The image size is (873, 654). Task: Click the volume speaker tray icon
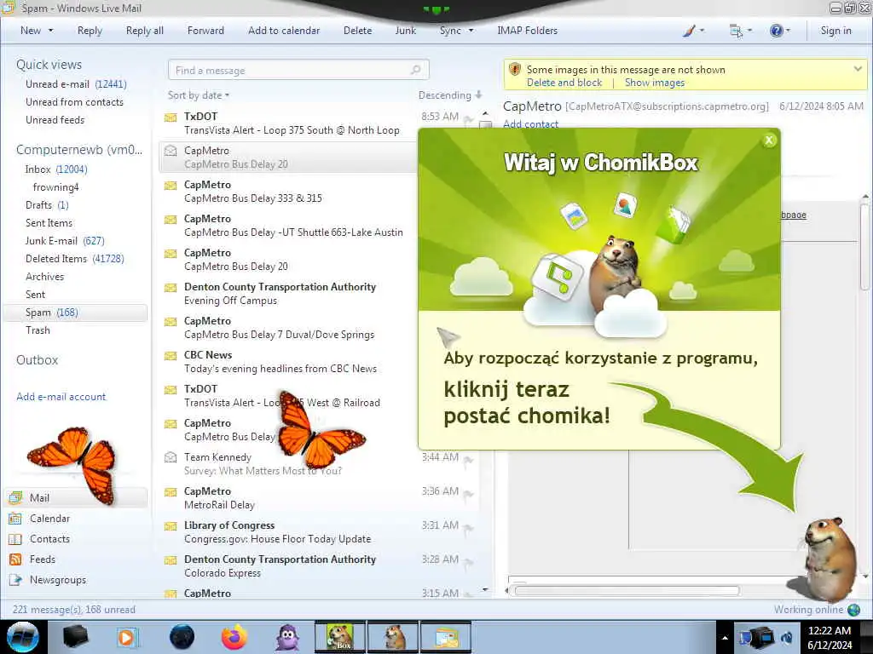click(x=787, y=637)
